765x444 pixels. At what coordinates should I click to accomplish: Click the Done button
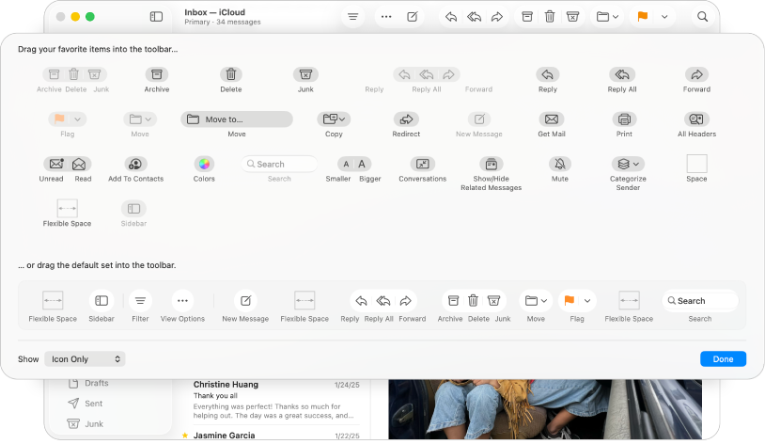tap(723, 359)
